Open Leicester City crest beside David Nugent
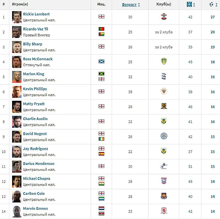This screenshot has height=219, width=220. (x=164, y=136)
